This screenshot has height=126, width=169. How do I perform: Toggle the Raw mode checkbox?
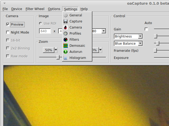(x=8, y=56)
